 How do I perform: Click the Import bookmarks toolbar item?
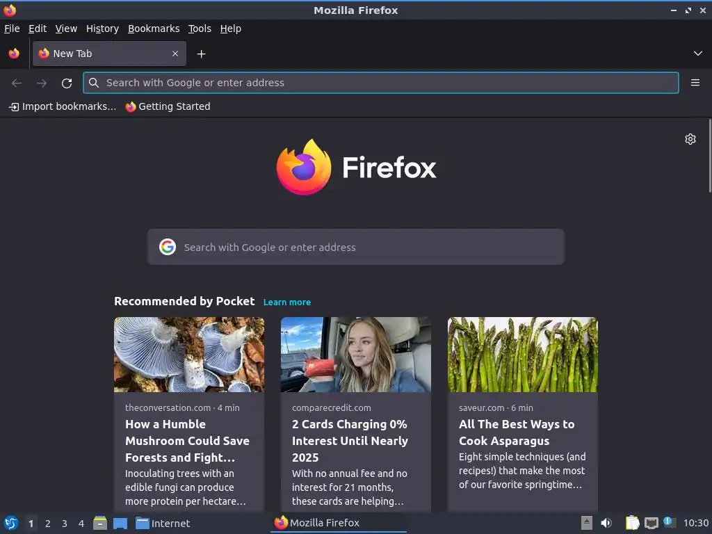62,106
